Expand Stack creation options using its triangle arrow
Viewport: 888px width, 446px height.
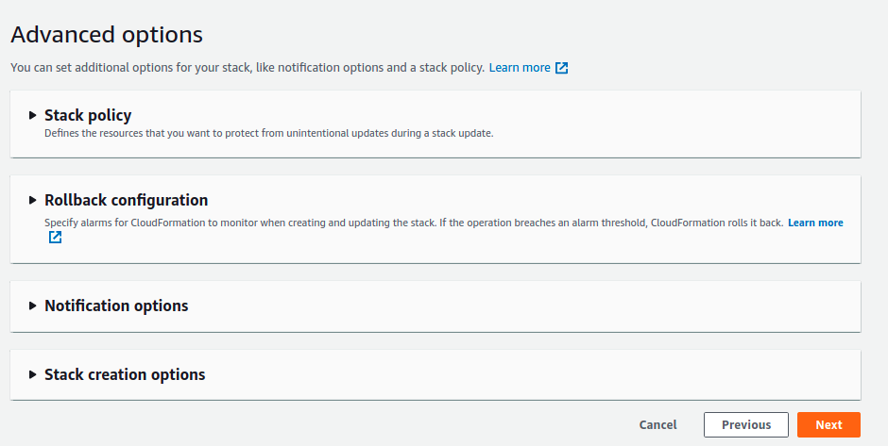33,374
